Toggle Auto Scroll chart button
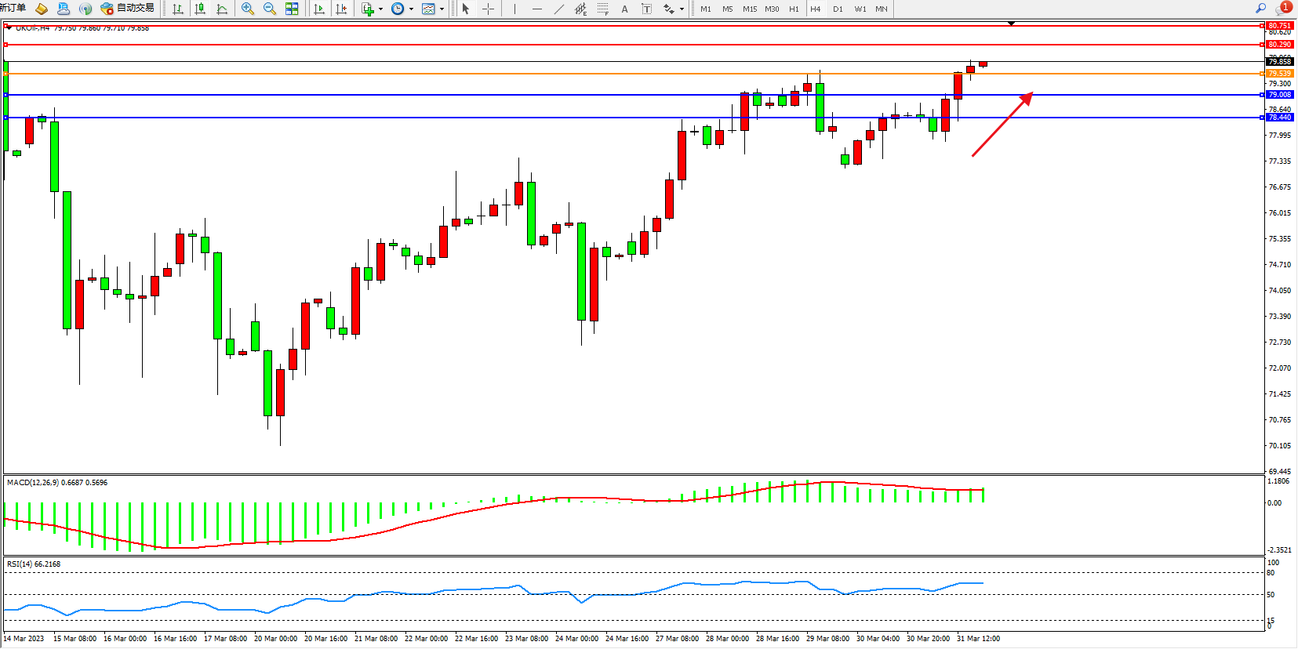Image resolution: width=1298 pixels, height=649 pixels. (319, 9)
